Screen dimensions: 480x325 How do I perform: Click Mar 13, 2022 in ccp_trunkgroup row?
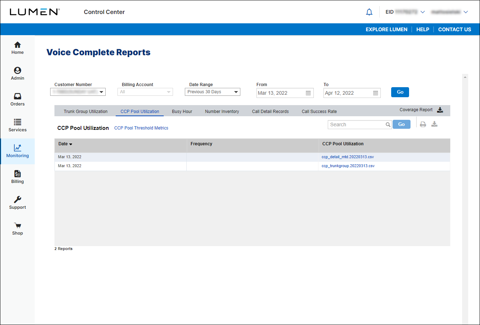[x=69, y=166]
